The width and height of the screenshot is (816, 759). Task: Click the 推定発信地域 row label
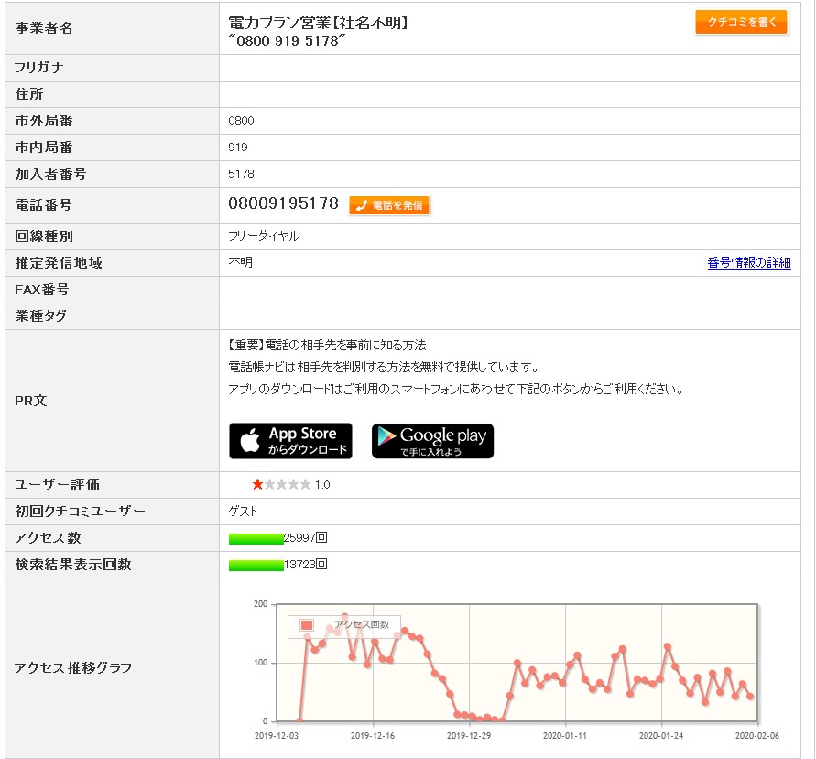[x=59, y=262]
